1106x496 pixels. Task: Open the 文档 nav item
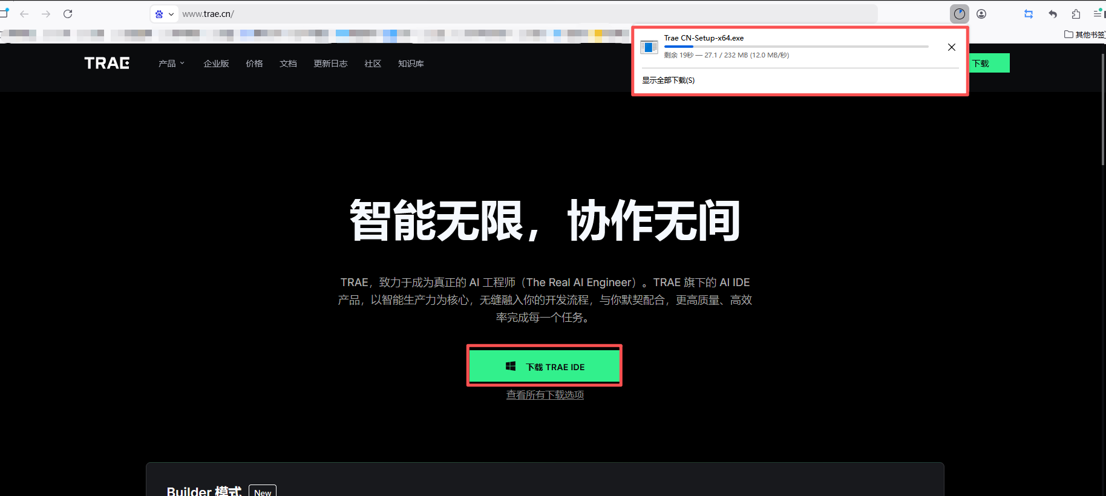pyautogui.click(x=288, y=64)
